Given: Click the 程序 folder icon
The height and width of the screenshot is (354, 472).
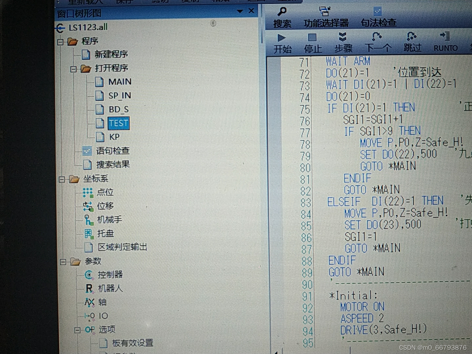Looking at the screenshot, I should click(x=72, y=42).
